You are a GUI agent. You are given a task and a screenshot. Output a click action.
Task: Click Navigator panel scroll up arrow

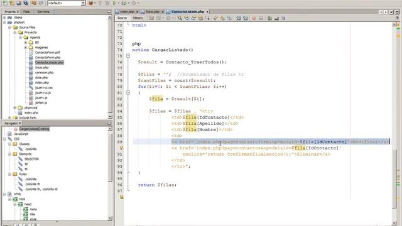110,129
